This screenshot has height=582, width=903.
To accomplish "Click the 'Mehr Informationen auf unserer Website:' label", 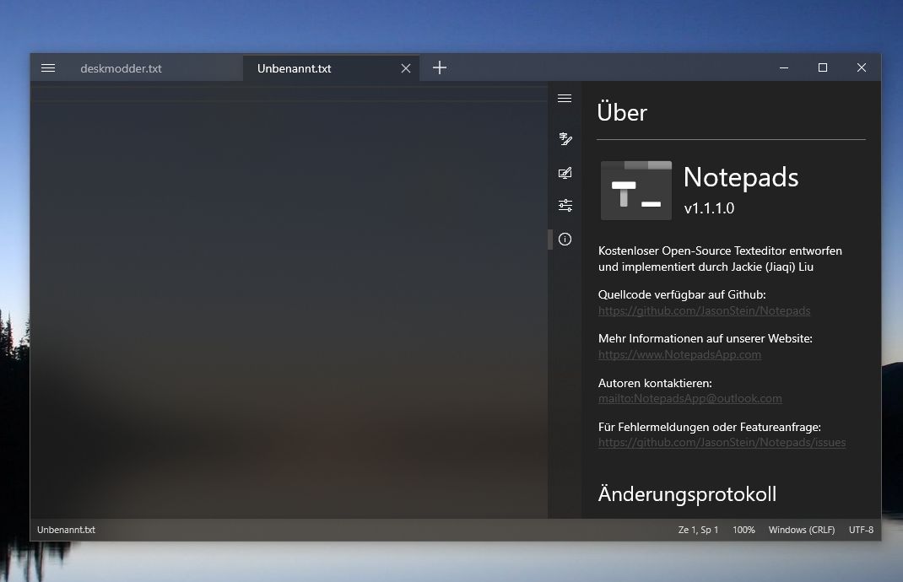I will 705,338.
